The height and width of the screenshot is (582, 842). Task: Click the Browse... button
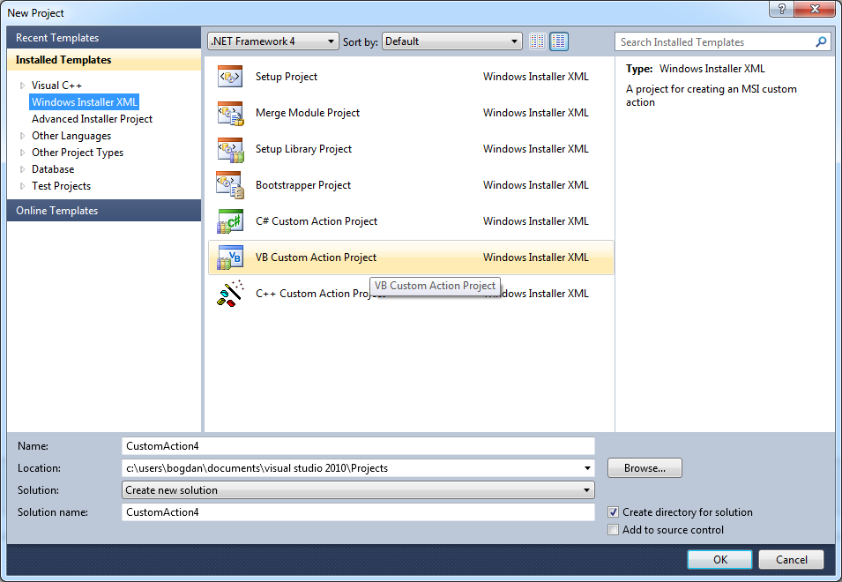(645, 468)
